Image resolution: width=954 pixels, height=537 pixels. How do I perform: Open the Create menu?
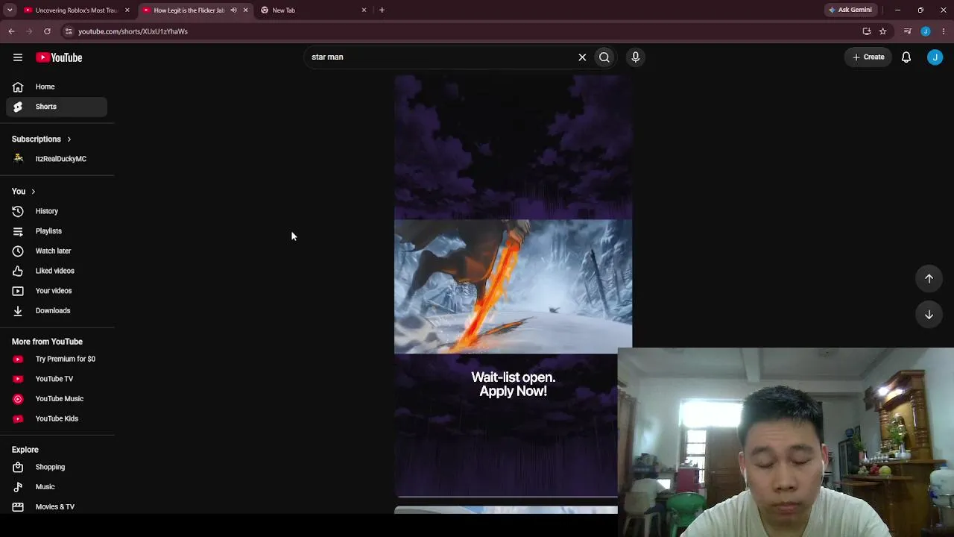868,57
